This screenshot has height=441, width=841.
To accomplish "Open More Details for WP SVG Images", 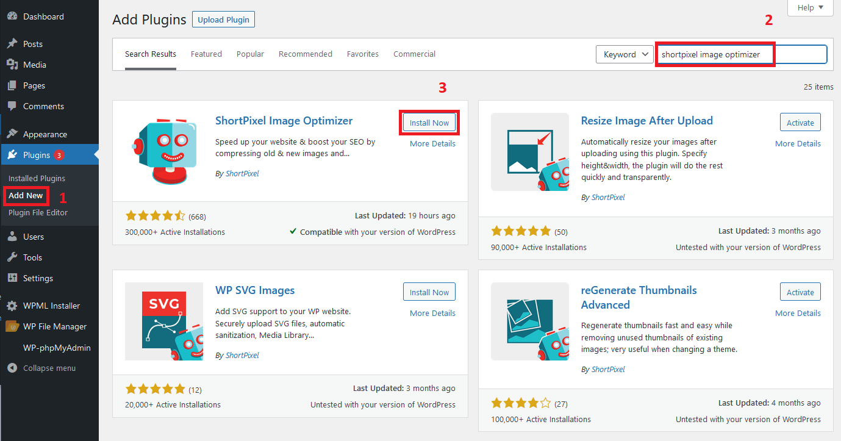I will [x=432, y=313].
